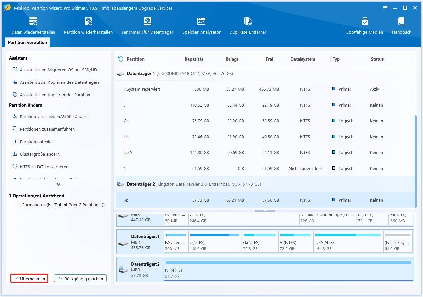Start Assistent zum Migrieren OS auf SSD/HD
The image size is (423, 297).
(x=58, y=70)
